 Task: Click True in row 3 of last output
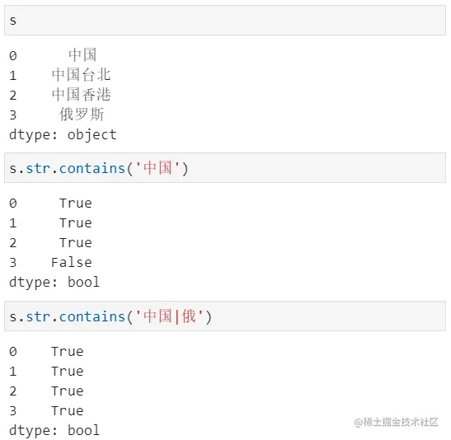tap(68, 410)
